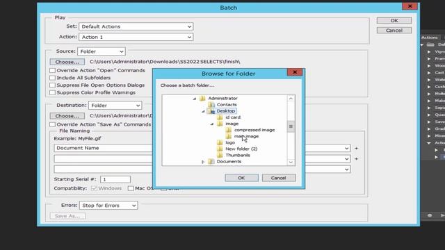Click the Contacts folder icon
Viewport: 445px width, 250px height.
click(211, 105)
